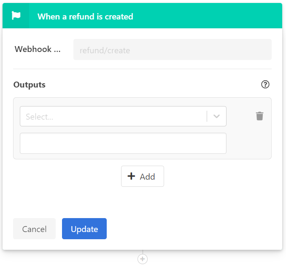Click the circular plus below the card
Screen dimensions: 286x265
pos(143,259)
